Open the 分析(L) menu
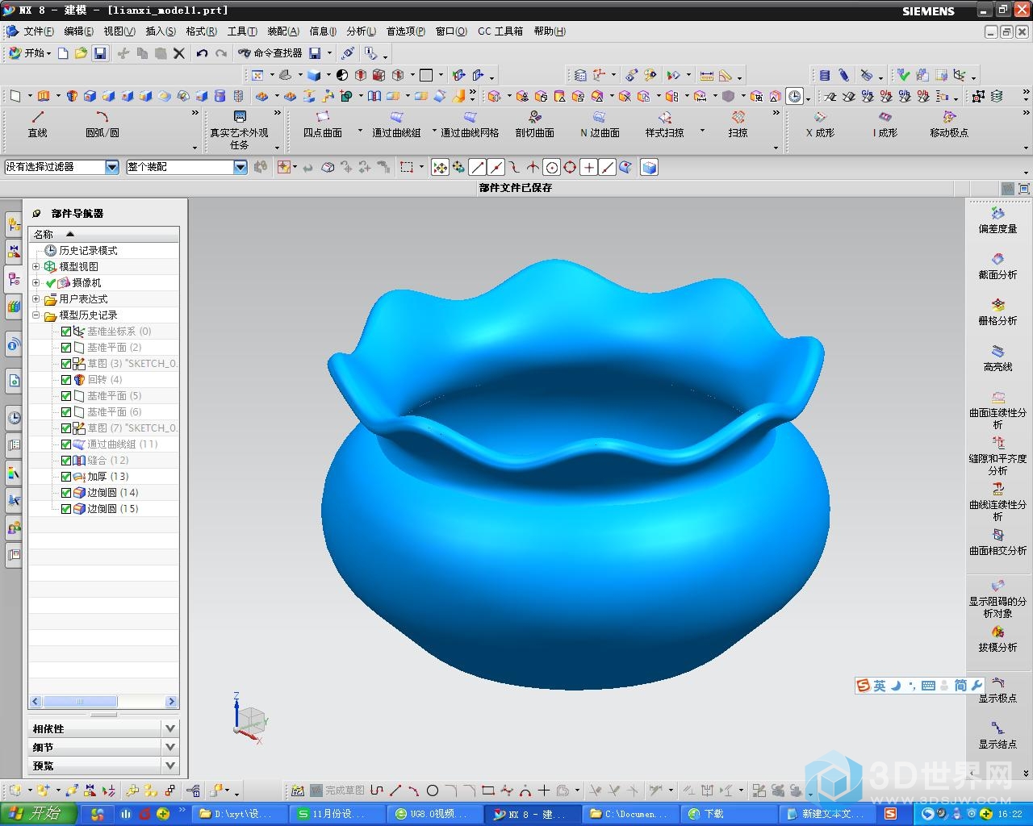This screenshot has width=1033, height=826. (x=361, y=31)
